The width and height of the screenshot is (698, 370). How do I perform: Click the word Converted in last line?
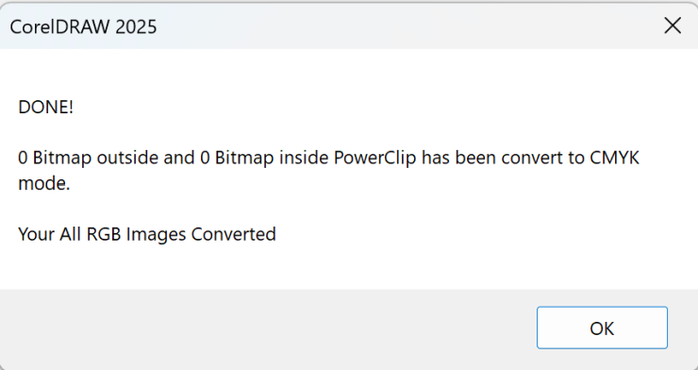[x=234, y=234]
